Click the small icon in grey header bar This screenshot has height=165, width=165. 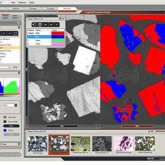(x=19, y=23)
